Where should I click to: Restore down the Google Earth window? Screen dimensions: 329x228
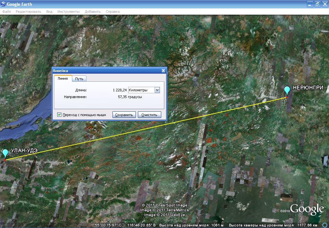click(317, 4)
